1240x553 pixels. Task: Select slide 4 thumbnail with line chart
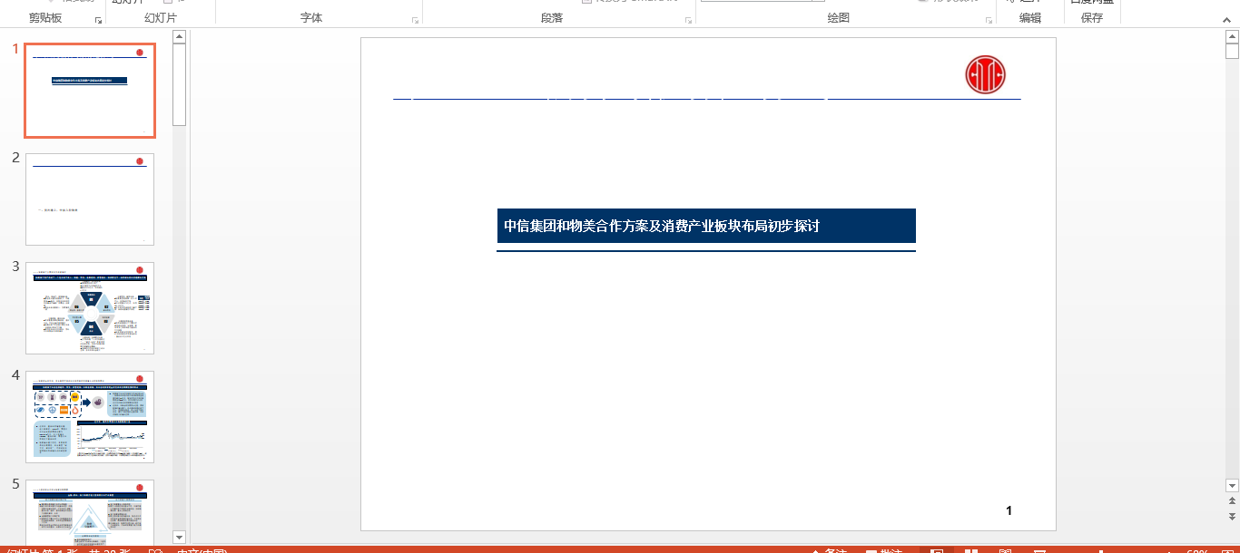90,417
